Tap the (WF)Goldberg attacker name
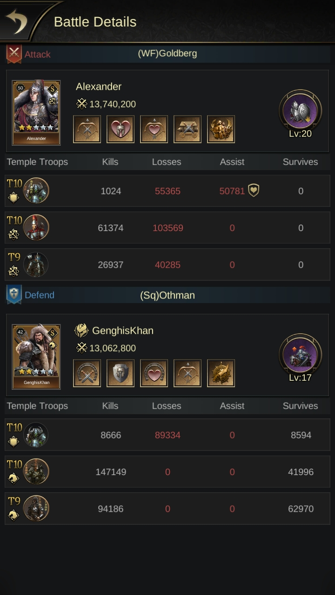Screen dimensions: 335x595 [x=167, y=53]
